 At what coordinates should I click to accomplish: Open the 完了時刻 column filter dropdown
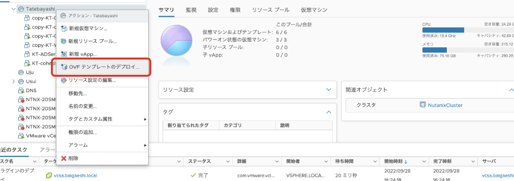(x=472, y=161)
